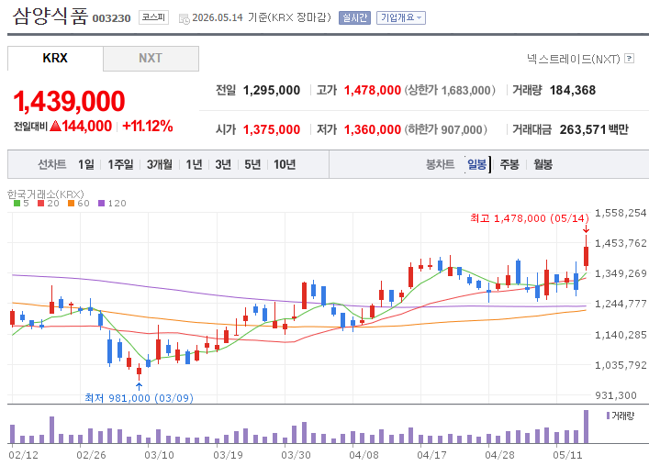This screenshot has width=649, height=466.
Task: Click the purple 120-day moving average swatch
Action: coord(101,204)
